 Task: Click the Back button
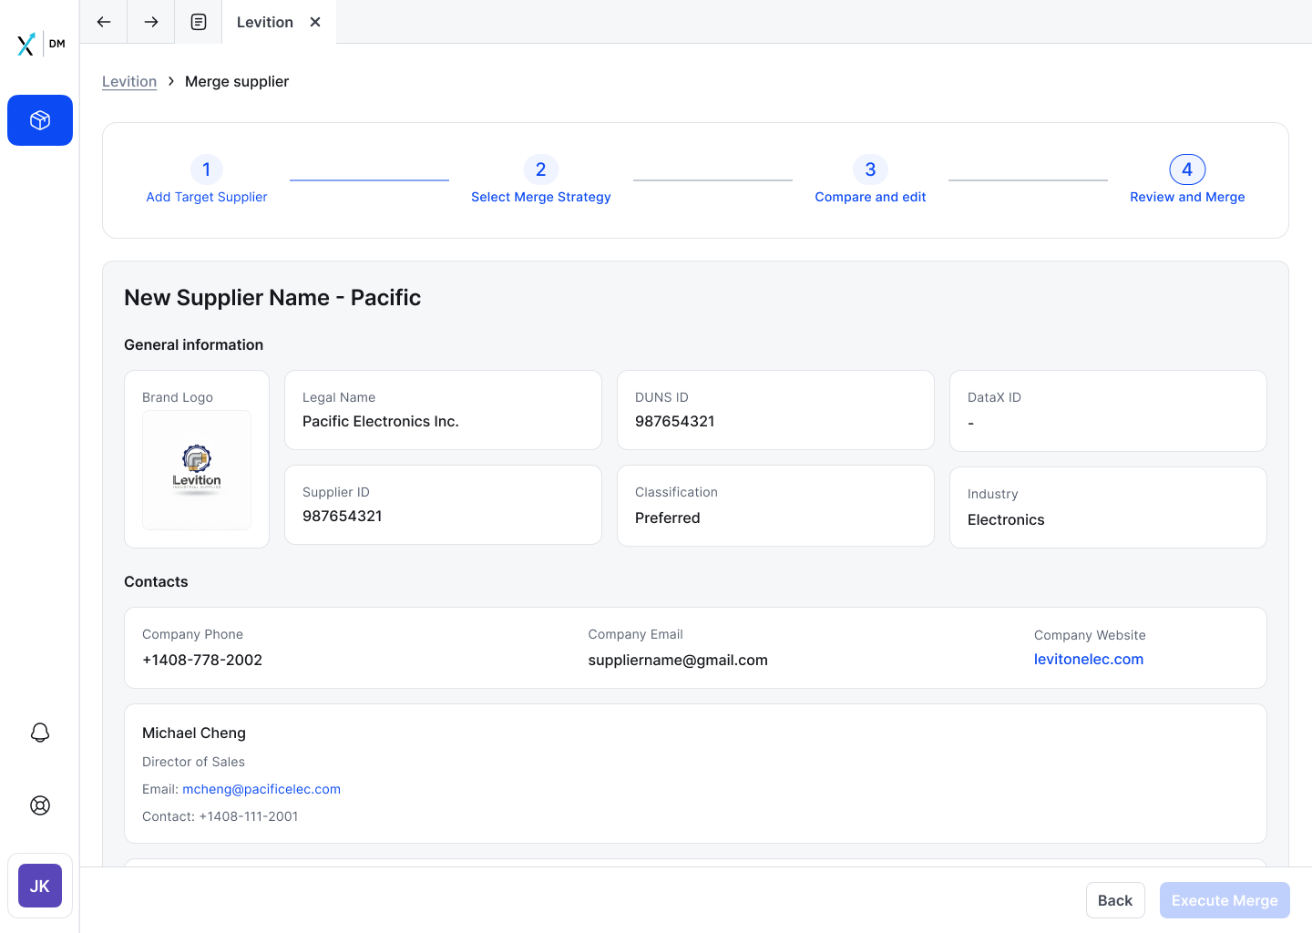[1115, 900]
